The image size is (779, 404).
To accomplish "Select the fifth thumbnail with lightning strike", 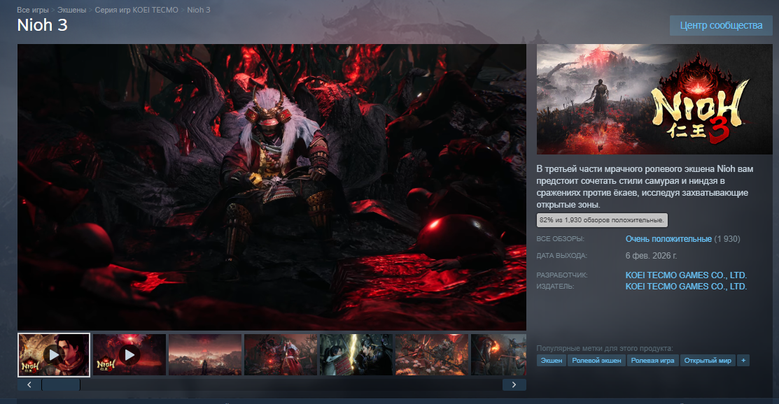I will click(x=356, y=354).
